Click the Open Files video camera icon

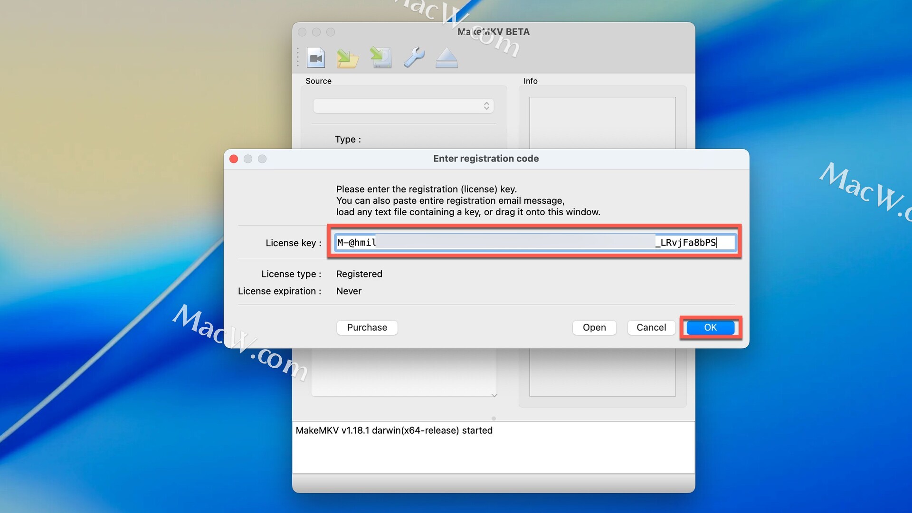coord(316,58)
